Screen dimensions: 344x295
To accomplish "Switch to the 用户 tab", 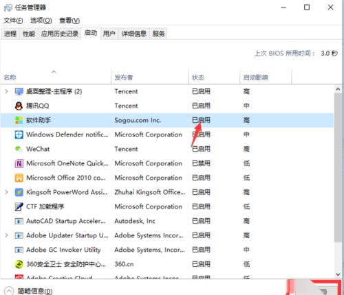I will point(109,34).
